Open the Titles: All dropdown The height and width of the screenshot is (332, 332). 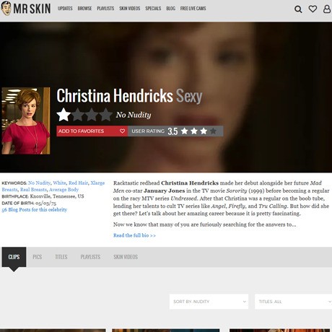click(x=293, y=302)
